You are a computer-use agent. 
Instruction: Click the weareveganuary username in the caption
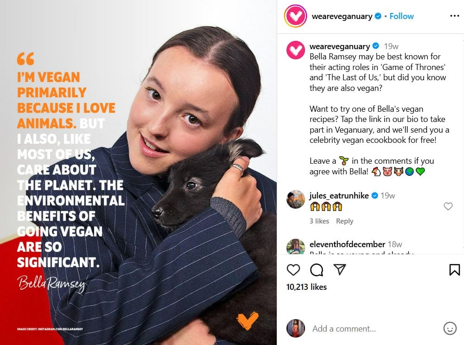(x=339, y=46)
